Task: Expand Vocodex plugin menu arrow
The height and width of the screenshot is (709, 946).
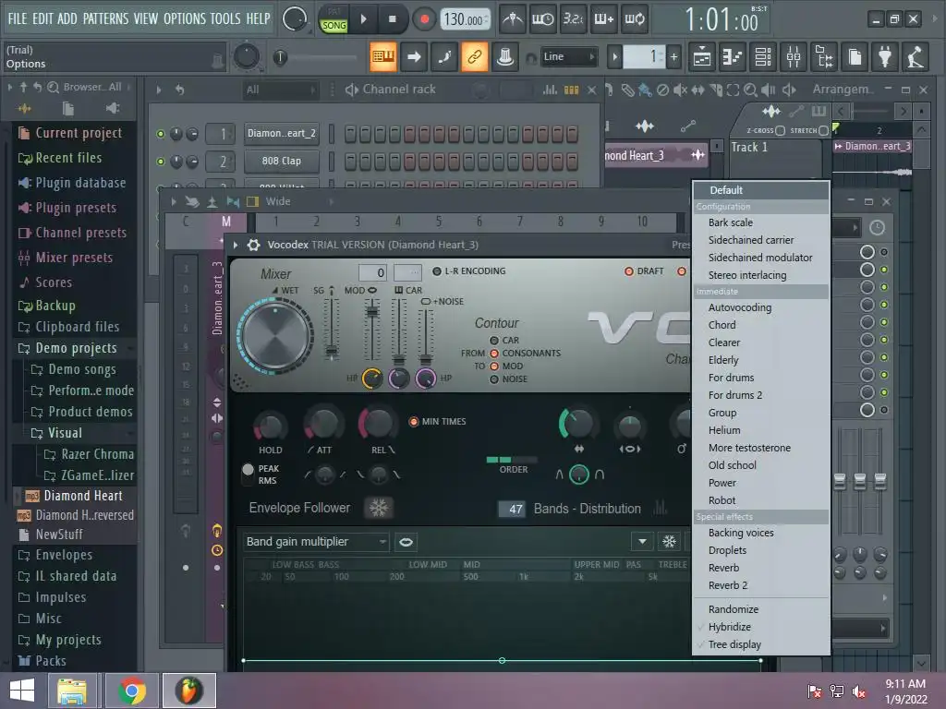Action: pyautogui.click(x=236, y=245)
